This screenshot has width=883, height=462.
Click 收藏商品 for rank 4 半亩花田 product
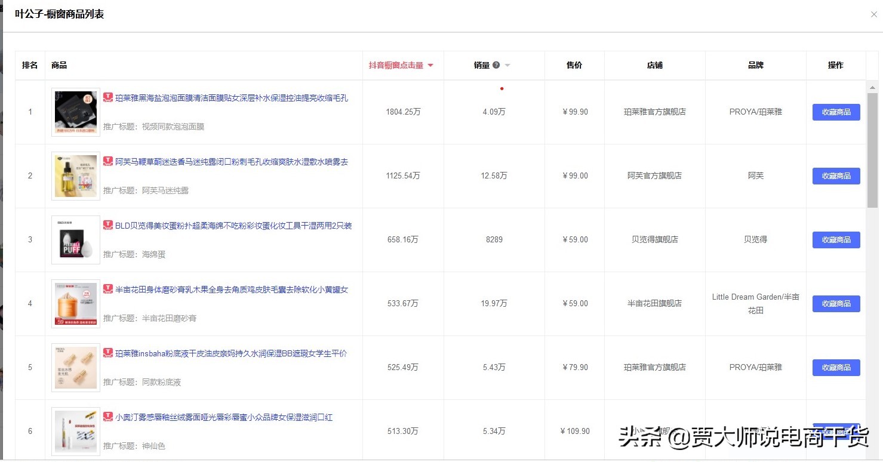click(836, 304)
